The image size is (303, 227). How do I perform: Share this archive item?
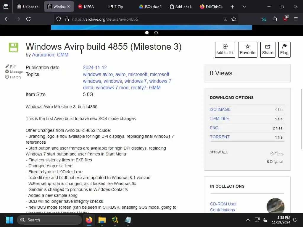coord(267,50)
